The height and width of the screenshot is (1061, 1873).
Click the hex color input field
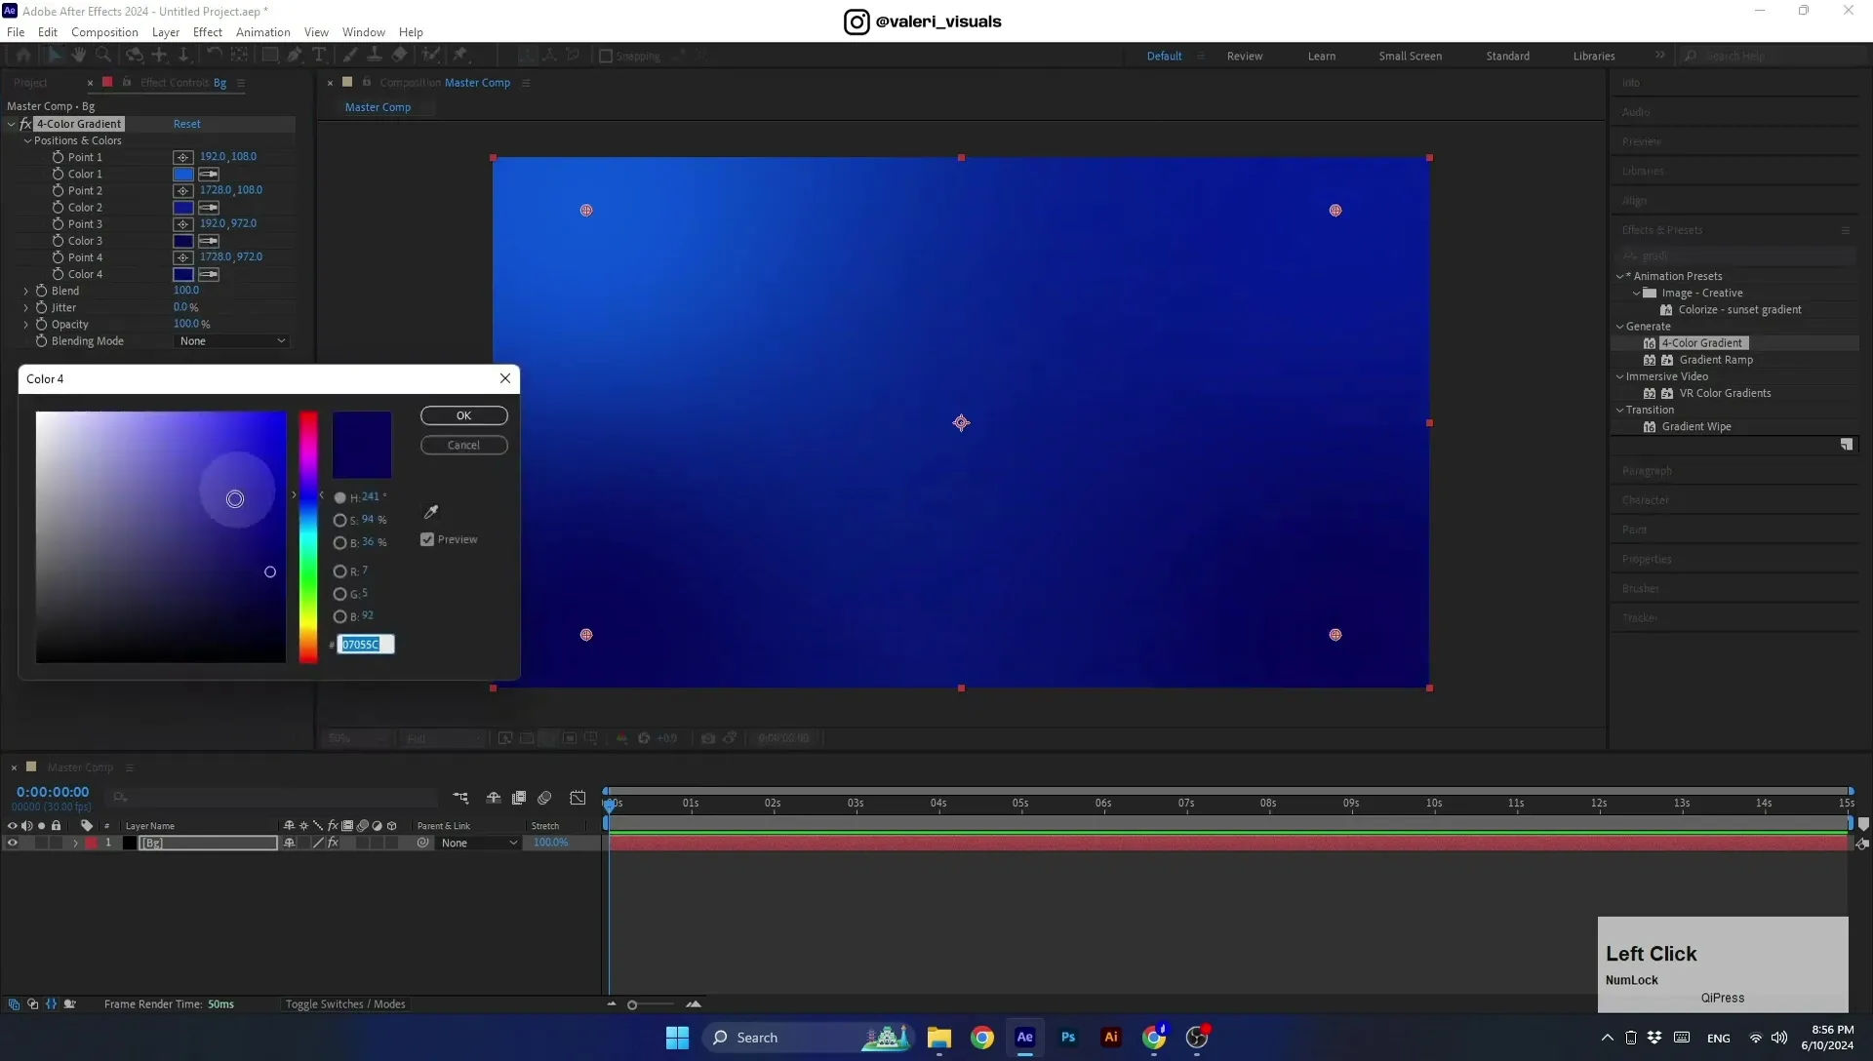point(366,645)
